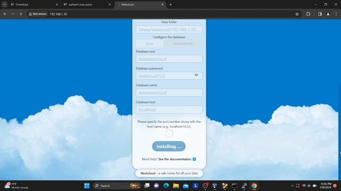This screenshot has height=191, width=341.
Task: Click the Data folder input field
Action: point(169,30)
